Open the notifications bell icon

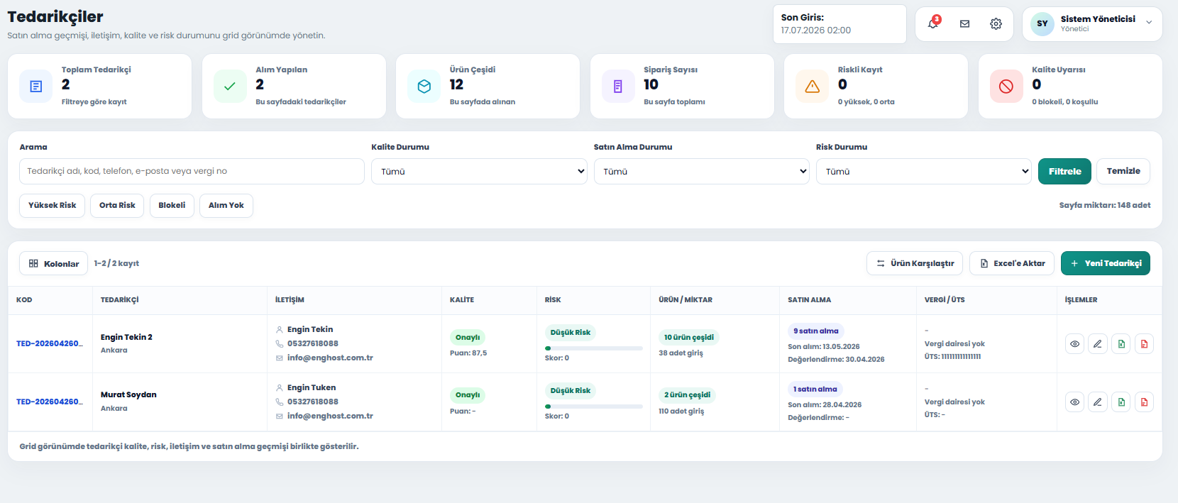pos(933,23)
